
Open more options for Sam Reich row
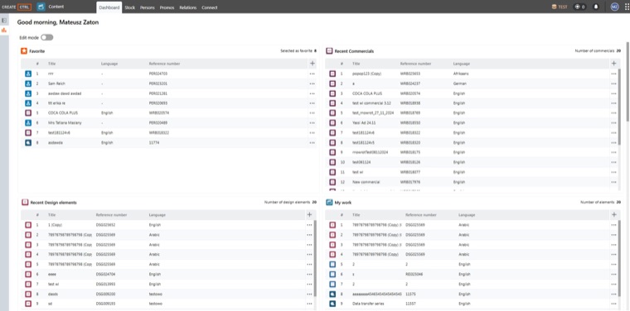point(313,84)
